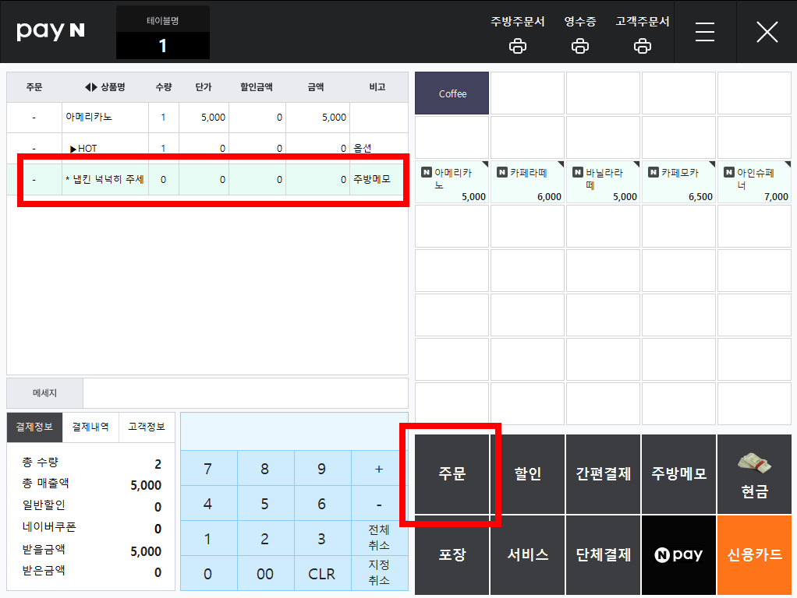The image size is (797, 598).
Task: Click the N badge on 카페모카
Action: pyautogui.click(x=654, y=172)
